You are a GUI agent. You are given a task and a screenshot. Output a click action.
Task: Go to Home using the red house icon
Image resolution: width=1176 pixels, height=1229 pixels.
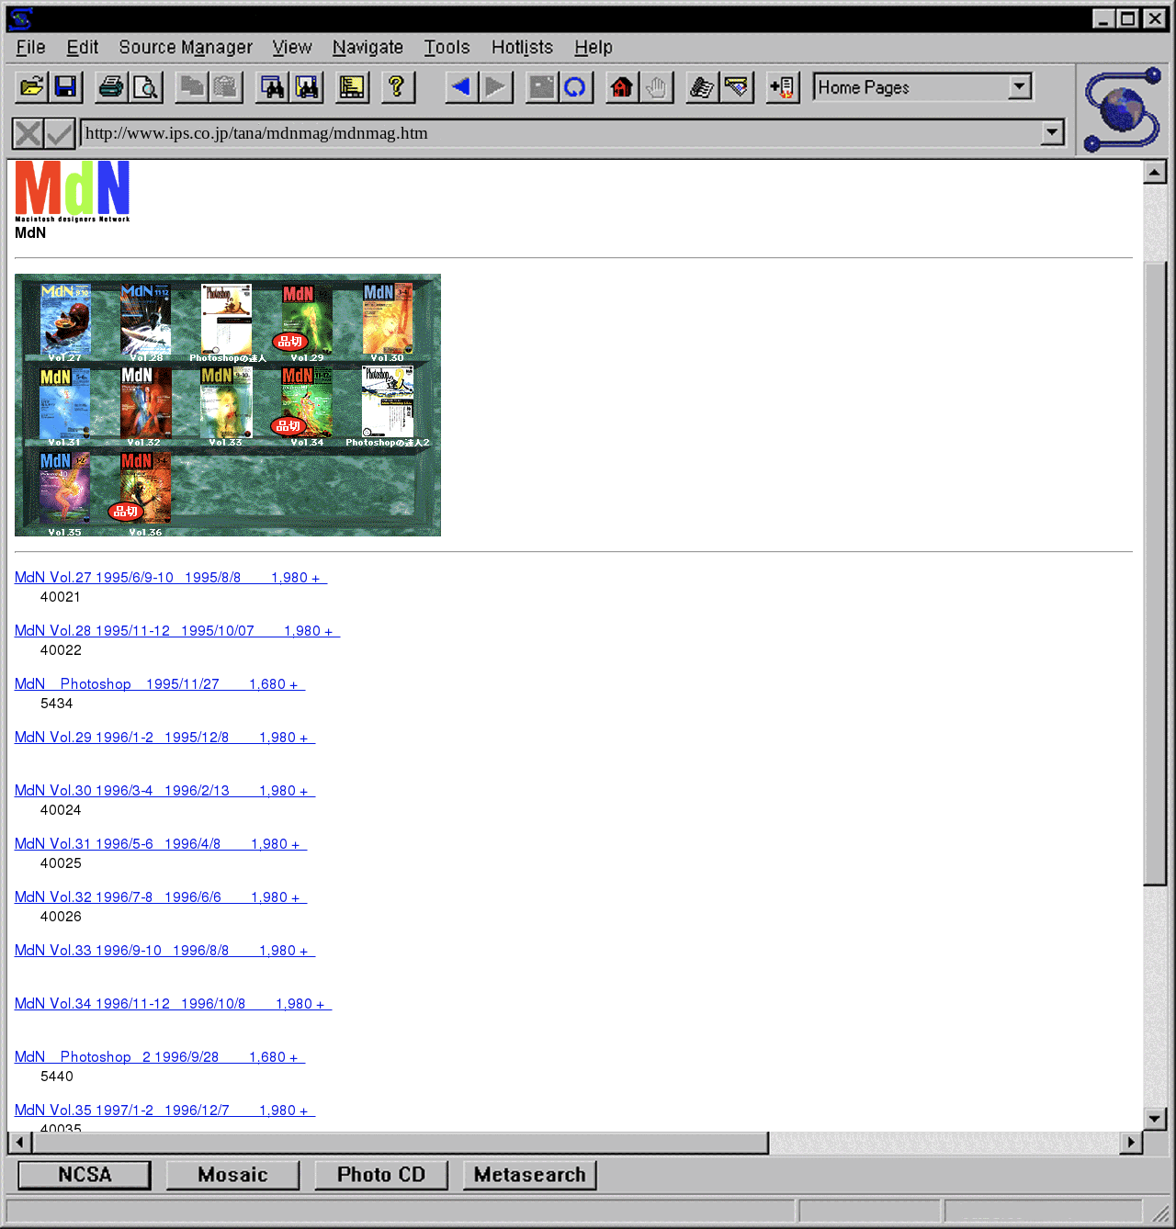pos(622,87)
